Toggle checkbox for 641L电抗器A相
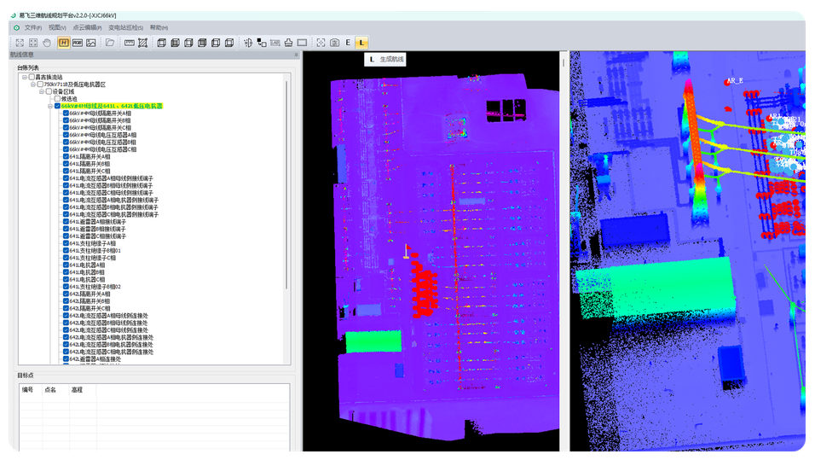Image resolution: width=815 pixels, height=460 pixels. [66, 265]
